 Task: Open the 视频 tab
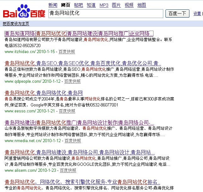(129, 5)
